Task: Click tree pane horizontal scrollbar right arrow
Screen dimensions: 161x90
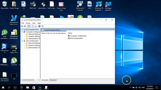Action: (x=39, y=80)
